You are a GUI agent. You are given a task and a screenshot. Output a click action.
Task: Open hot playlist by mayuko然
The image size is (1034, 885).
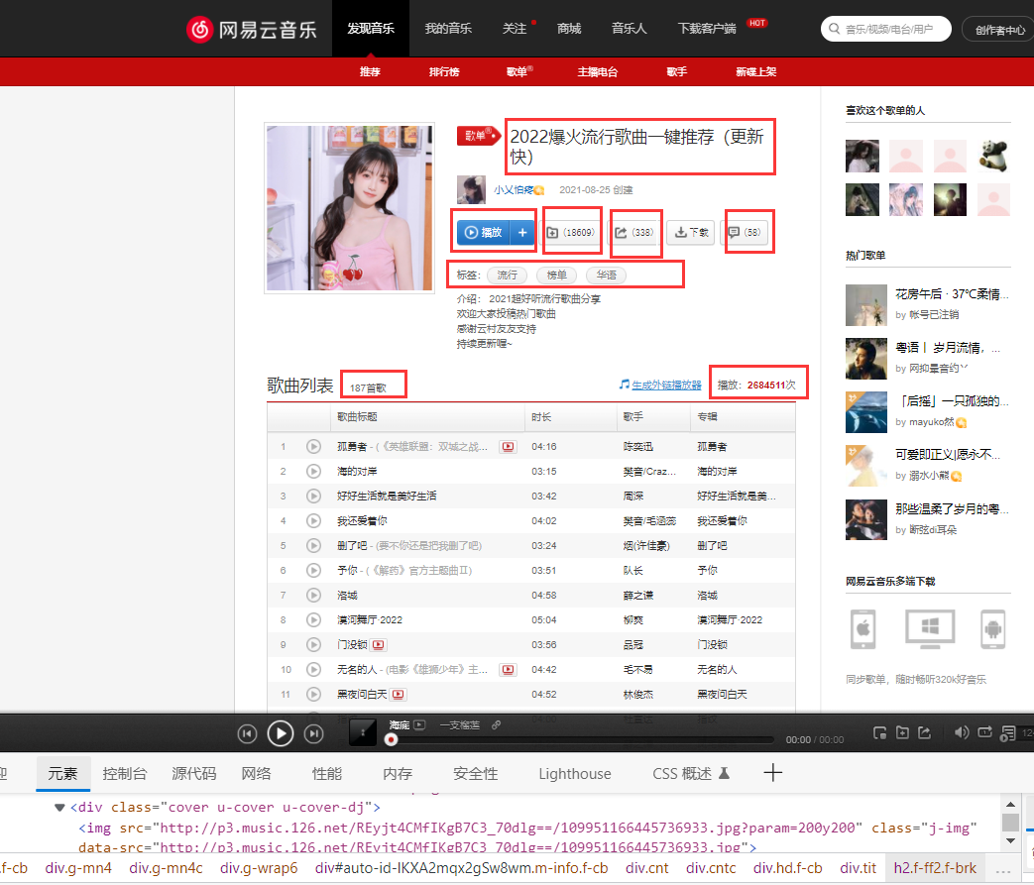[x=952, y=401]
